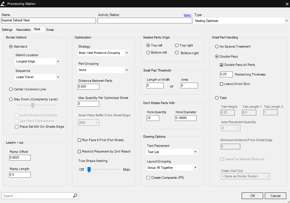This screenshot has width=290, height=203.
Task: Go to the Associates tab
Action: coord(23,30)
